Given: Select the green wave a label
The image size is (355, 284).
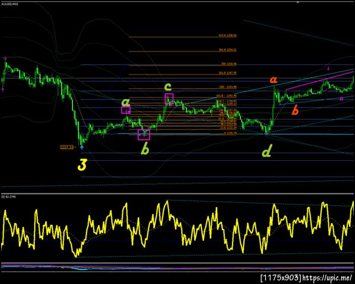Looking at the screenshot, I should 125,102.
